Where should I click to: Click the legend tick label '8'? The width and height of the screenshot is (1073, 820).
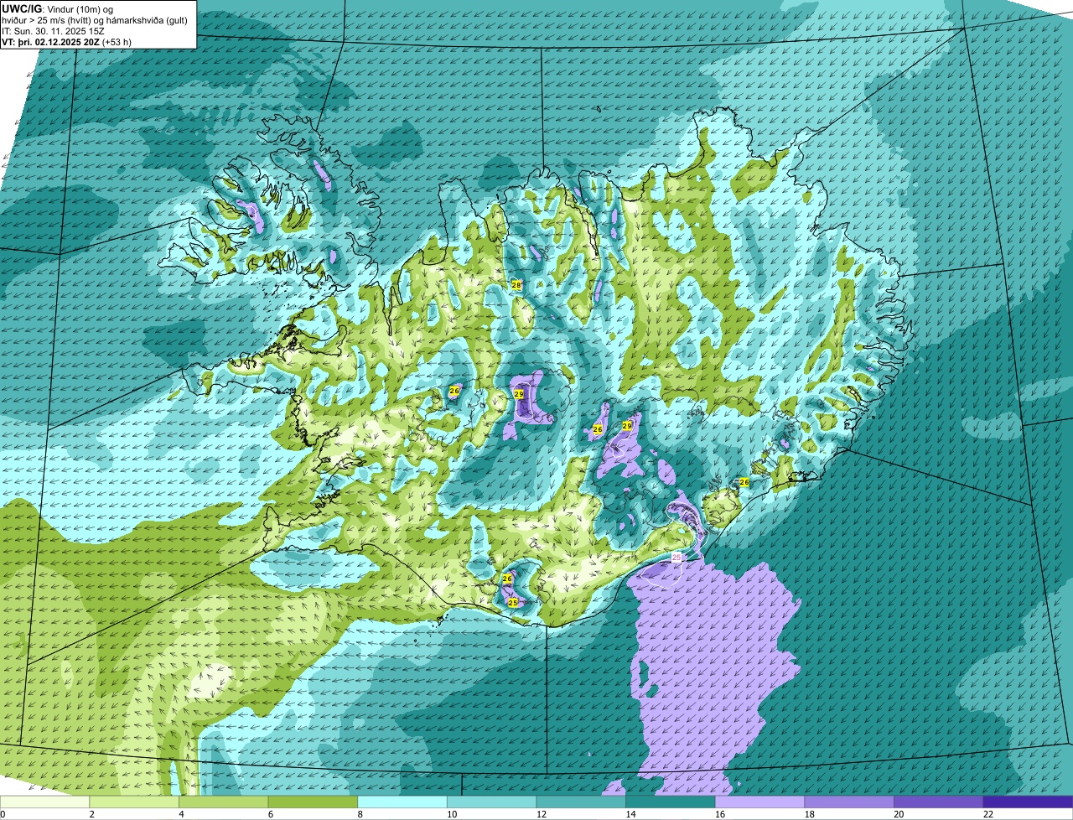click(x=360, y=814)
